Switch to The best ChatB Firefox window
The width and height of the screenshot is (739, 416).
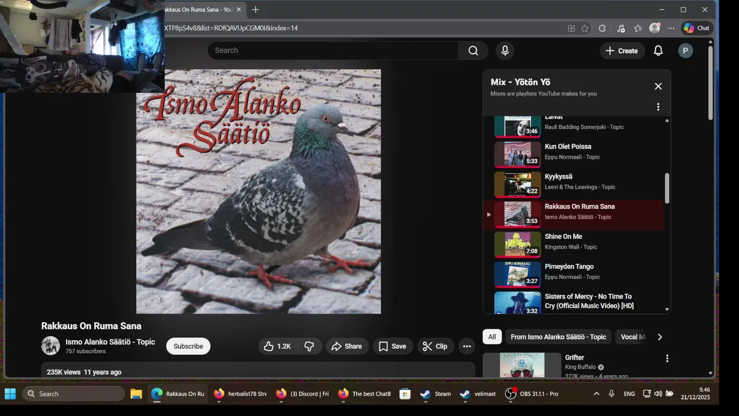[x=364, y=393]
